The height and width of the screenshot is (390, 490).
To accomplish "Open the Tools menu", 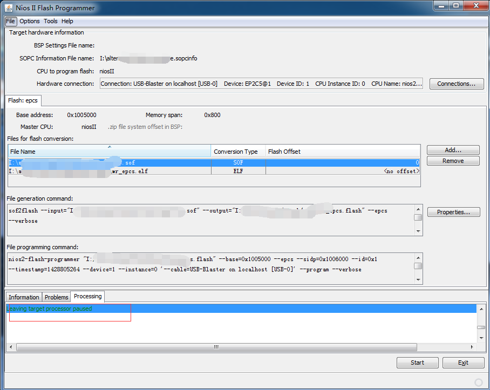I will (x=51, y=21).
